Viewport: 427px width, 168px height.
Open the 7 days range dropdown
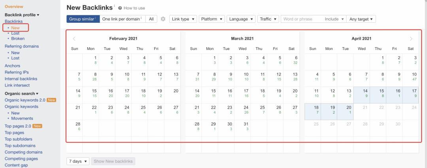click(78, 161)
